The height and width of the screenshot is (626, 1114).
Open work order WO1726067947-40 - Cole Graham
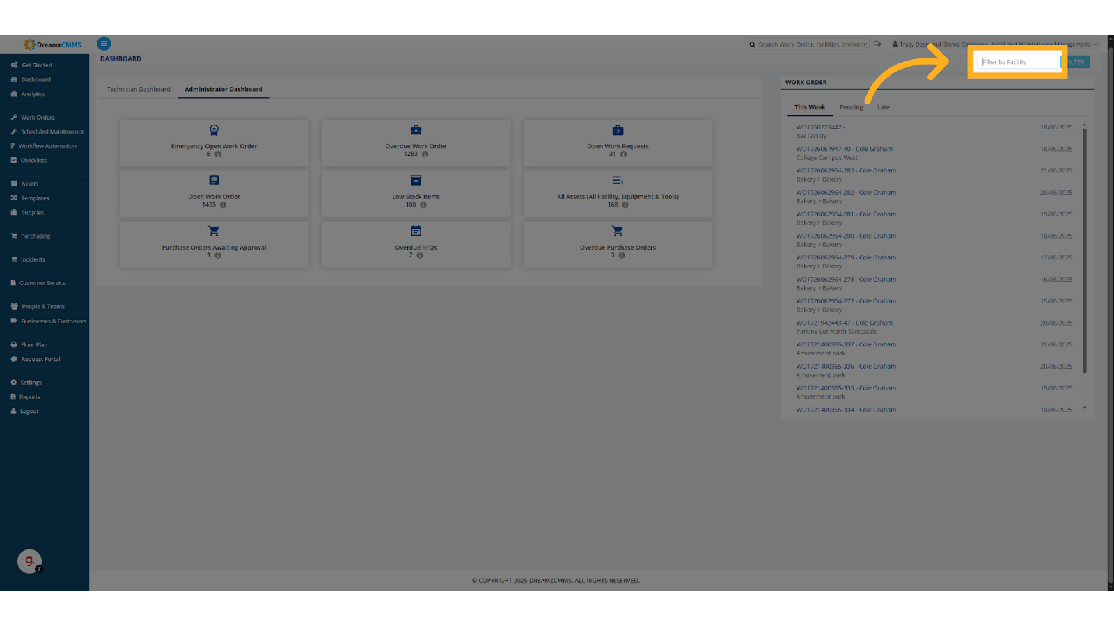[845, 149]
